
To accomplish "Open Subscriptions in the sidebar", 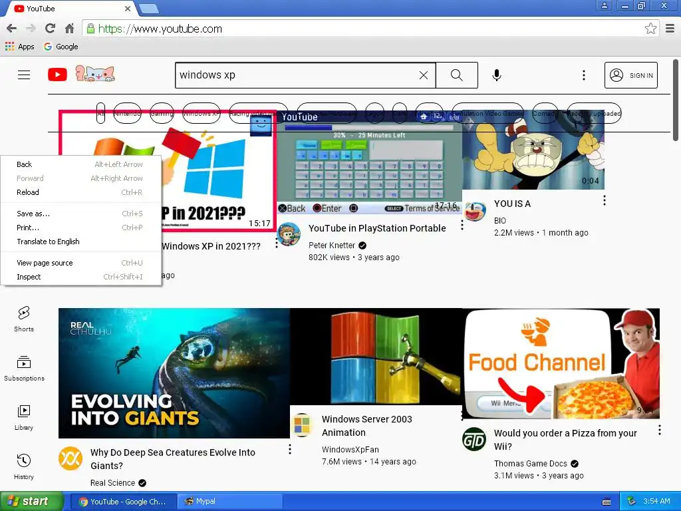I will (24, 369).
